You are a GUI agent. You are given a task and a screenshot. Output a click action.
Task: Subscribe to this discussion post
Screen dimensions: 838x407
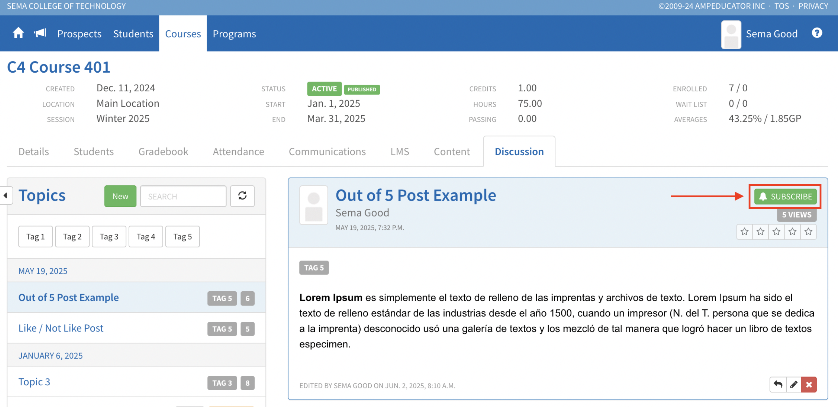pos(785,196)
